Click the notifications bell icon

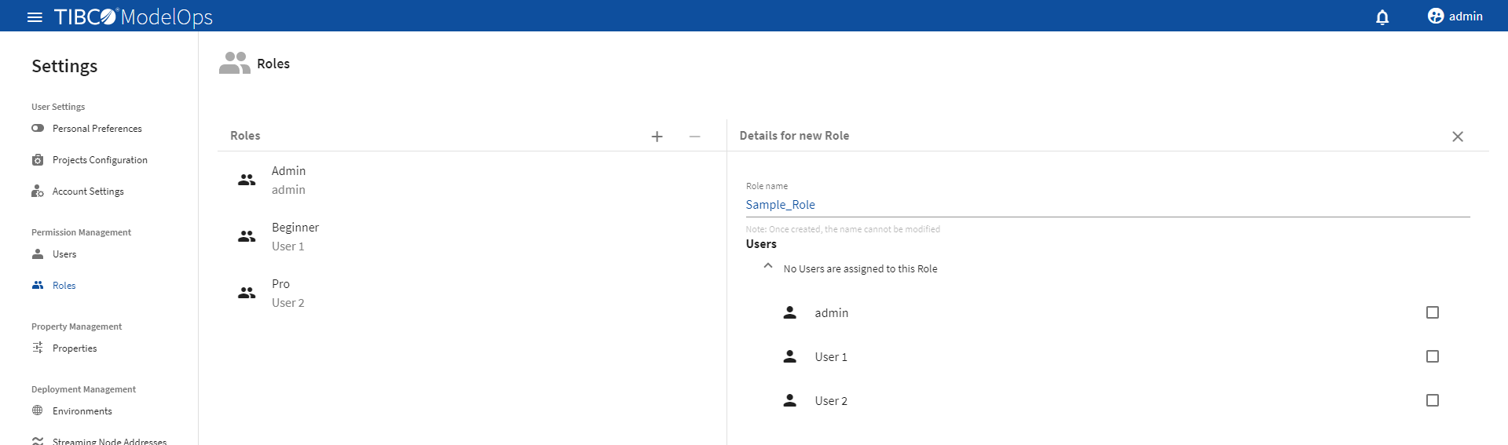tap(1382, 16)
